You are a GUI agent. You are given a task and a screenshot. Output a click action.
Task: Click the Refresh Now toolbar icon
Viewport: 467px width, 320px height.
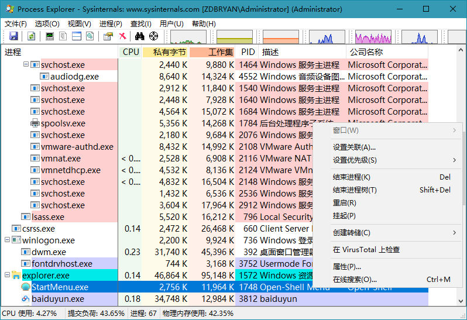[x=31, y=36]
